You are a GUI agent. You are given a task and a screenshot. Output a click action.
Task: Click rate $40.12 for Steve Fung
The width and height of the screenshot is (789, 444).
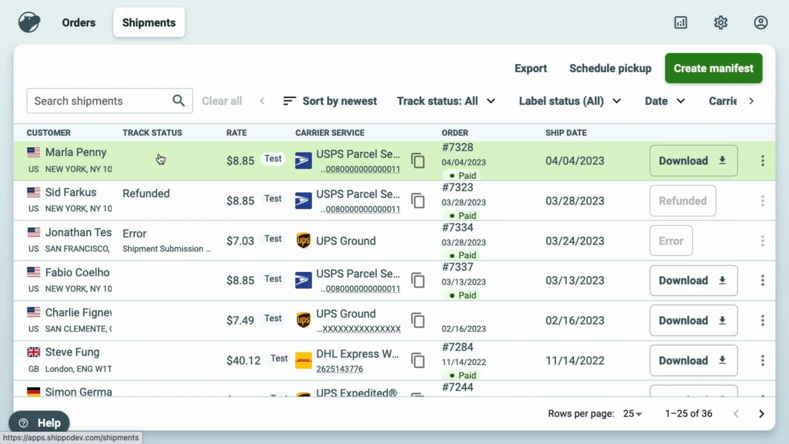243,361
